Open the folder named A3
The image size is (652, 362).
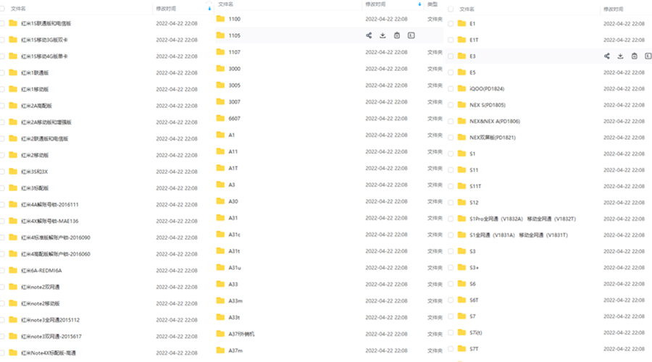(232, 185)
